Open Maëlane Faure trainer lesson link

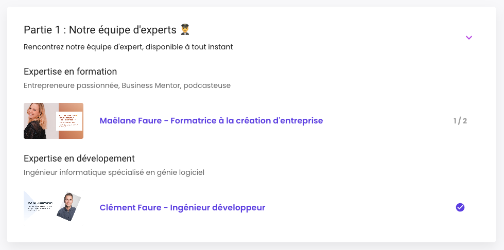tap(211, 120)
